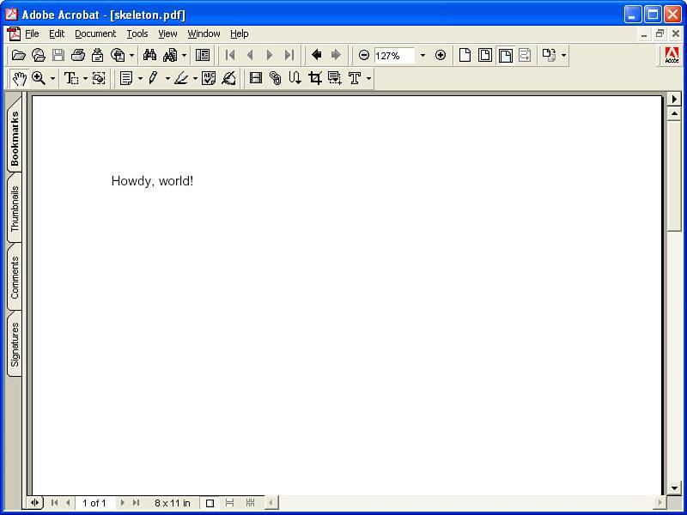Viewport: 687px width, 515px height.
Task: Select the TouchUp Text T tool
Action: pyautogui.click(x=355, y=78)
